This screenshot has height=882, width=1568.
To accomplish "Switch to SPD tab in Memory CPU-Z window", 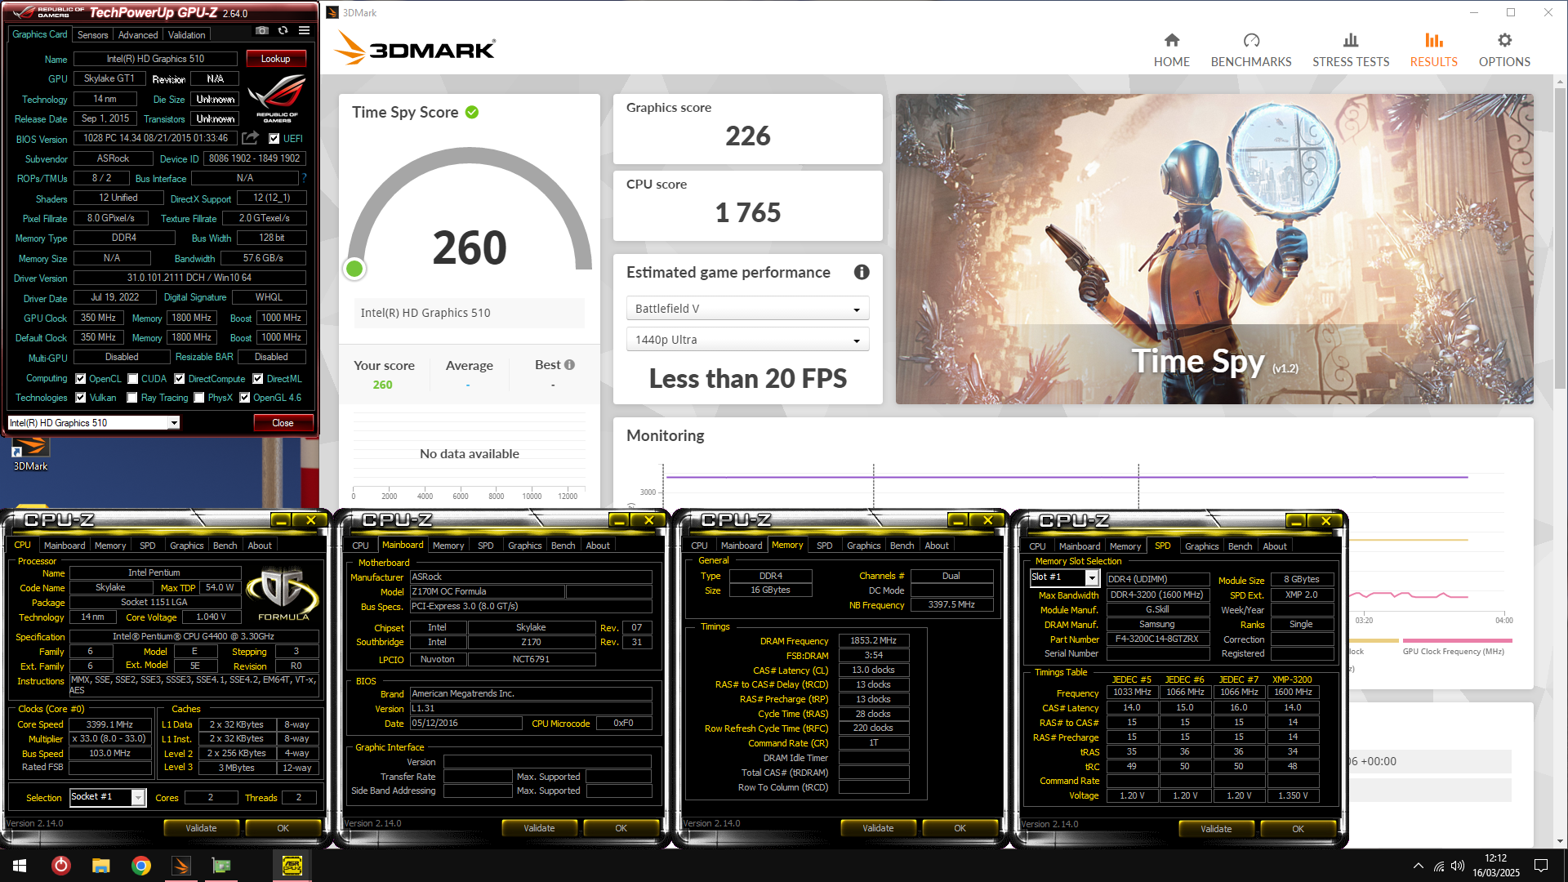I will tap(824, 546).
